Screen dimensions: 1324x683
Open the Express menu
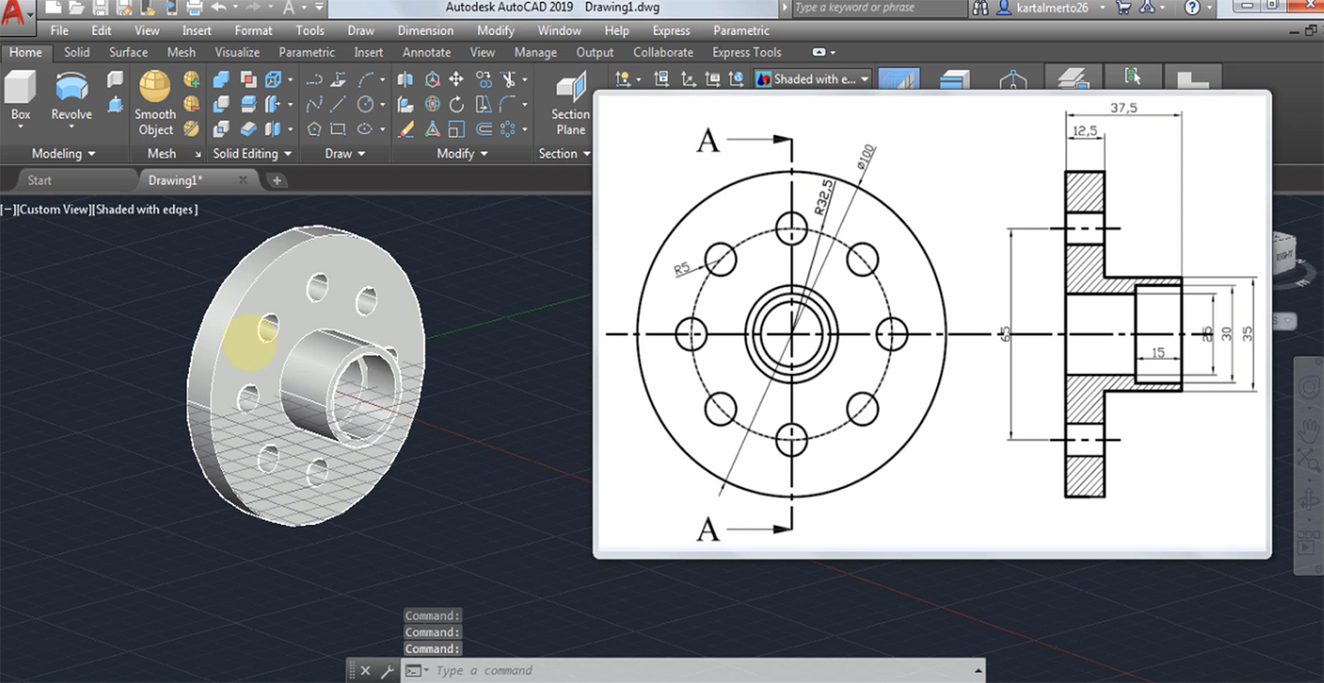[x=672, y=31]
